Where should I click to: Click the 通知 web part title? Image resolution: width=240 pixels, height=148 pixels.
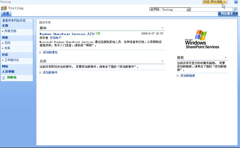click(x=43, y=28)
